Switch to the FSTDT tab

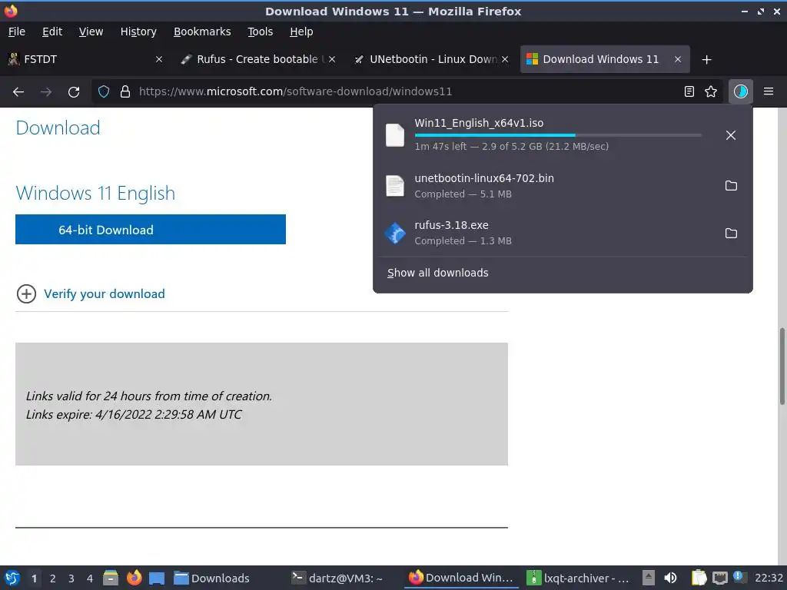pos(85,59)
